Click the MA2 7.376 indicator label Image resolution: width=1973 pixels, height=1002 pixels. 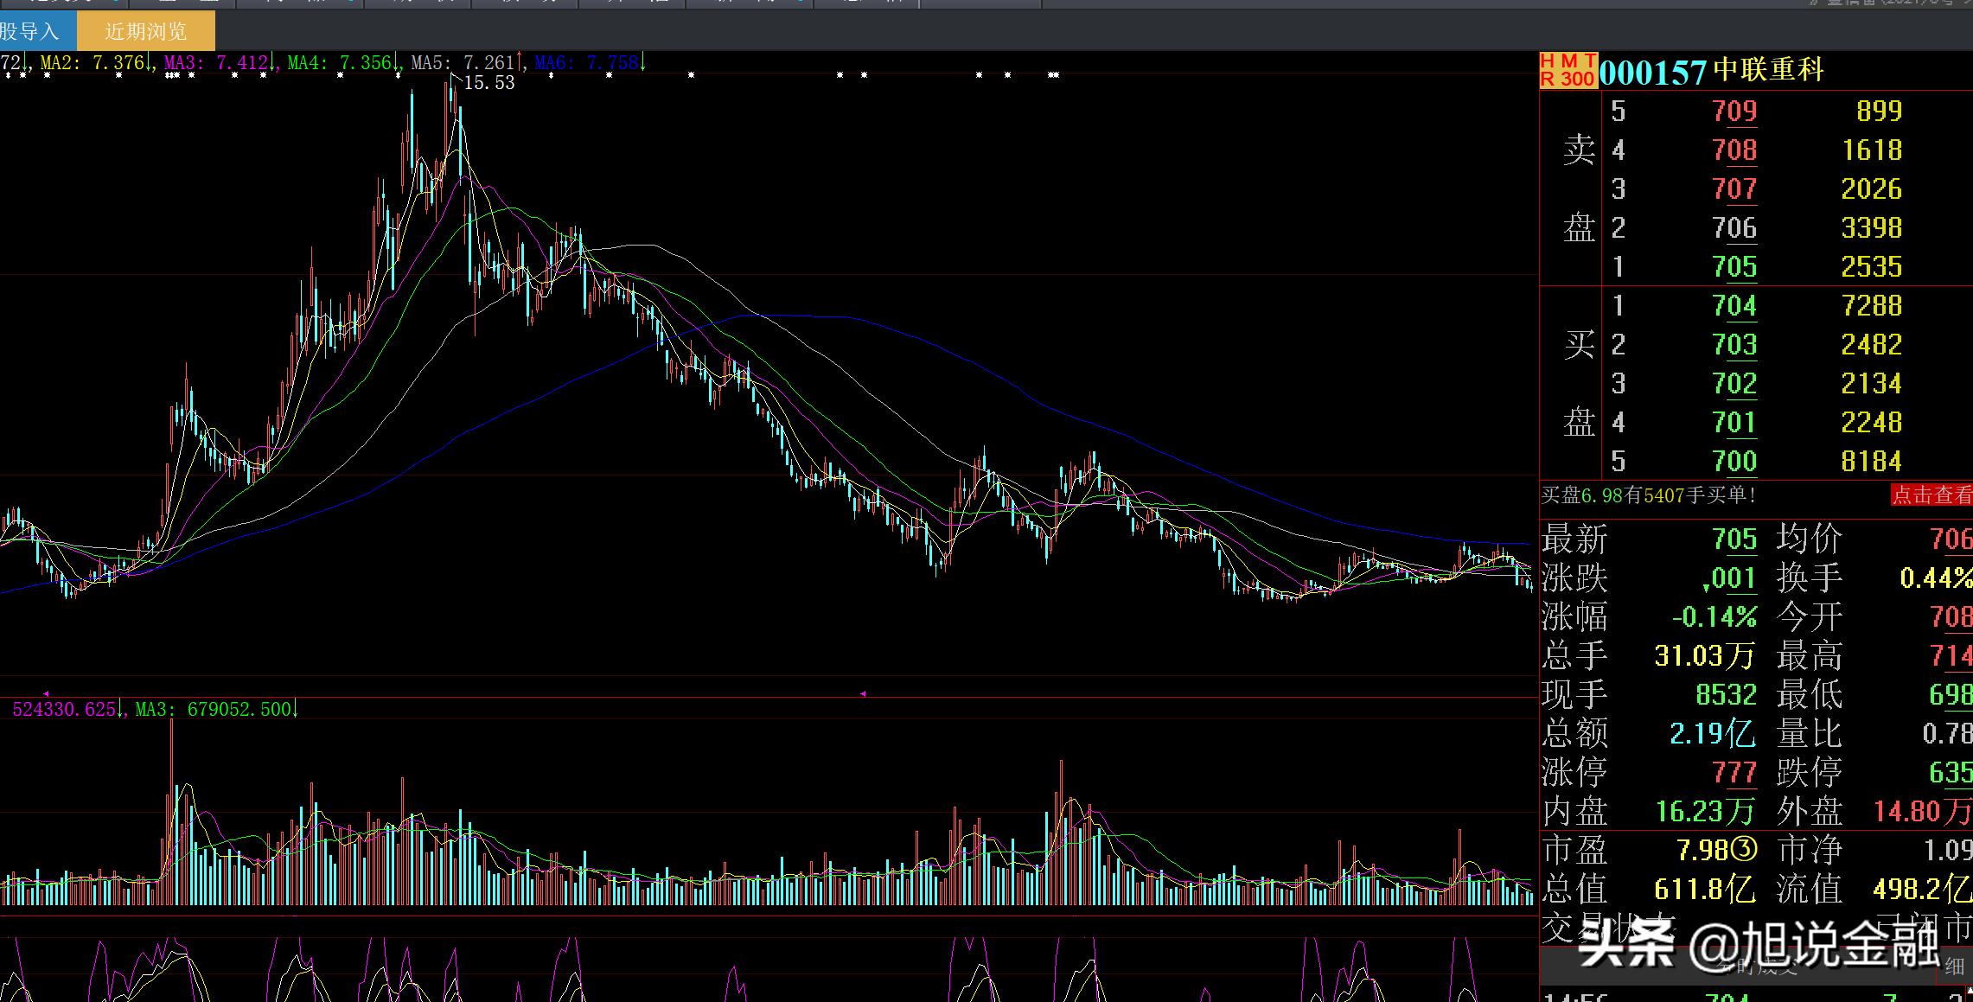pyautogui.click(x=93, y=62)
